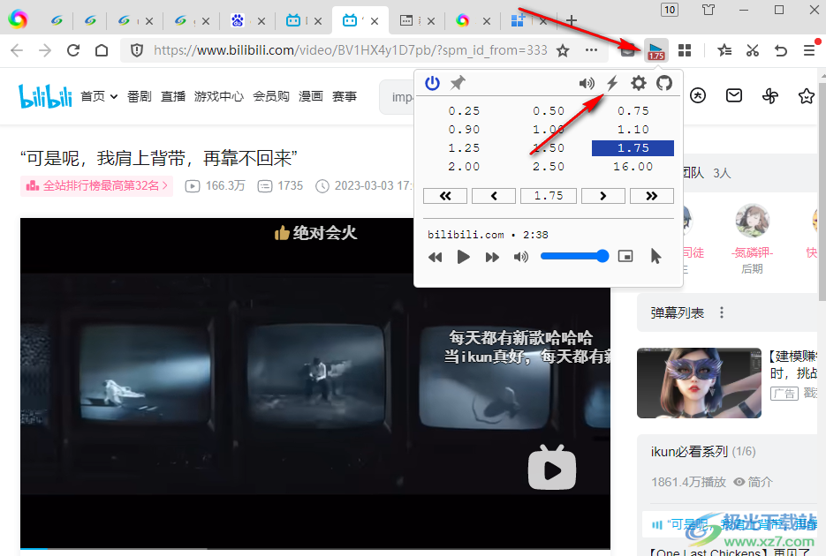
Task: Open the 弹幕列表 options three-dot menu
Action: (x=722, y=313)
